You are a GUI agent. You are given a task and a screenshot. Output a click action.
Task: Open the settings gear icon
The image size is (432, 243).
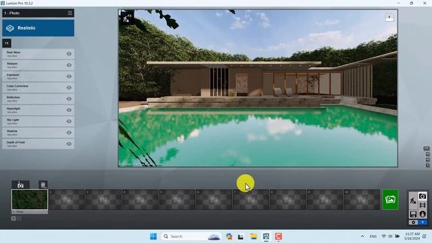pyautogui.click(x=413, y=222)
